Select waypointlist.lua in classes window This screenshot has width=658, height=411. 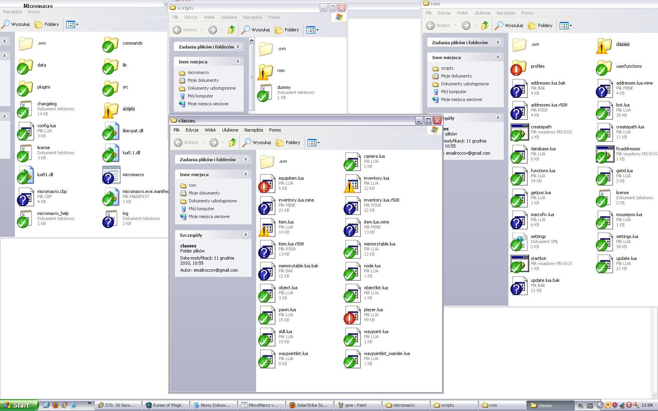(x=267, y=359)
